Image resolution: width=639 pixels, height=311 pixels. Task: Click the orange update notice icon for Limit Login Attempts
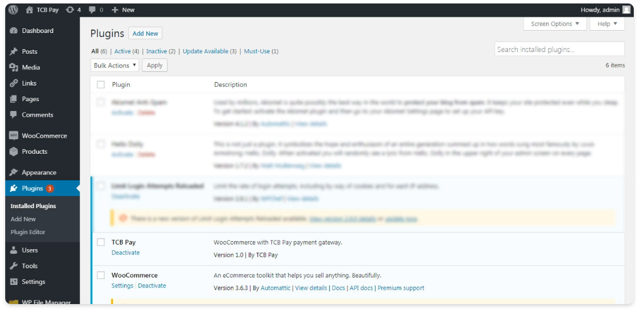coord(123,219)
